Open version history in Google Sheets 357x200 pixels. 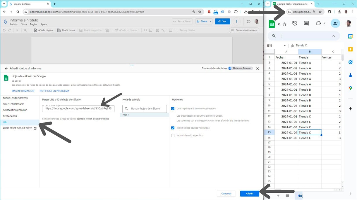(295, 23)
